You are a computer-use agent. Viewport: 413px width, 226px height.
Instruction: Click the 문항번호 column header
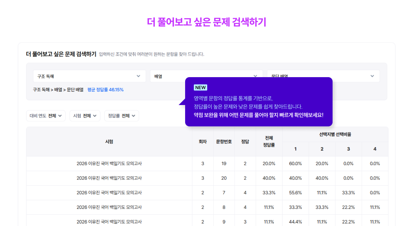coord(224,142)
